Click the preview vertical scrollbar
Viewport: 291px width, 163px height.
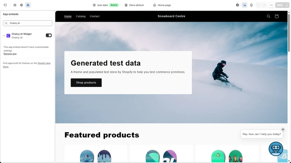pyautogui.click(x=289, y=33)
